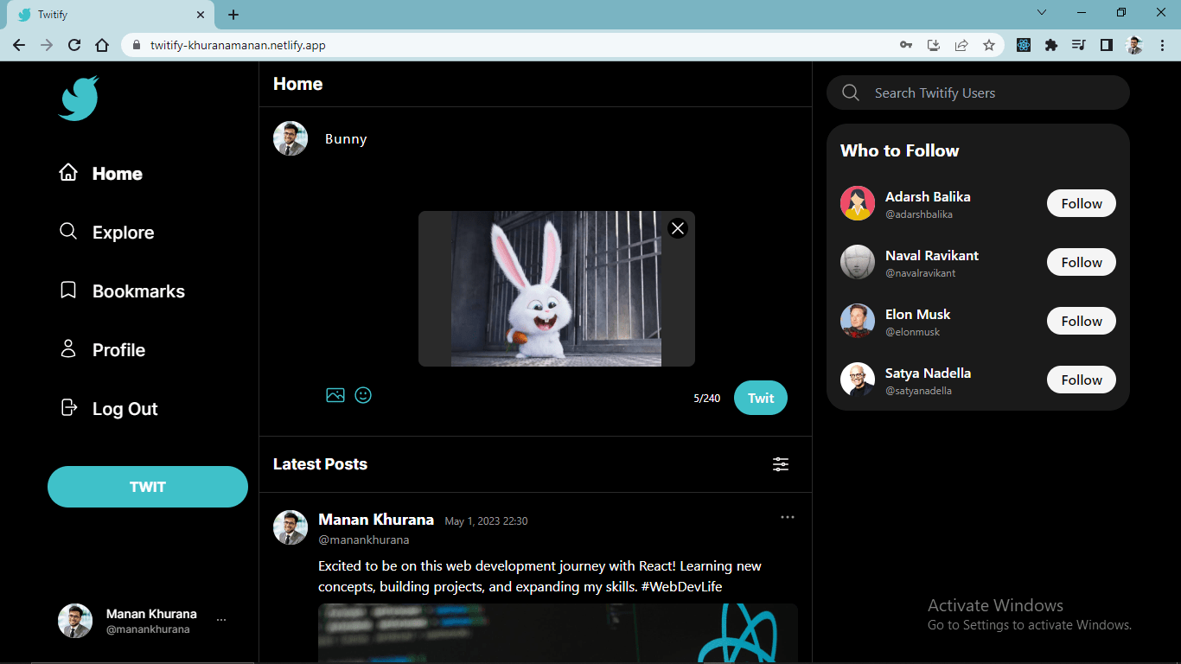Open Manan Khurana's name on the post
The image size is (1181, 664).
pos(376,520)
